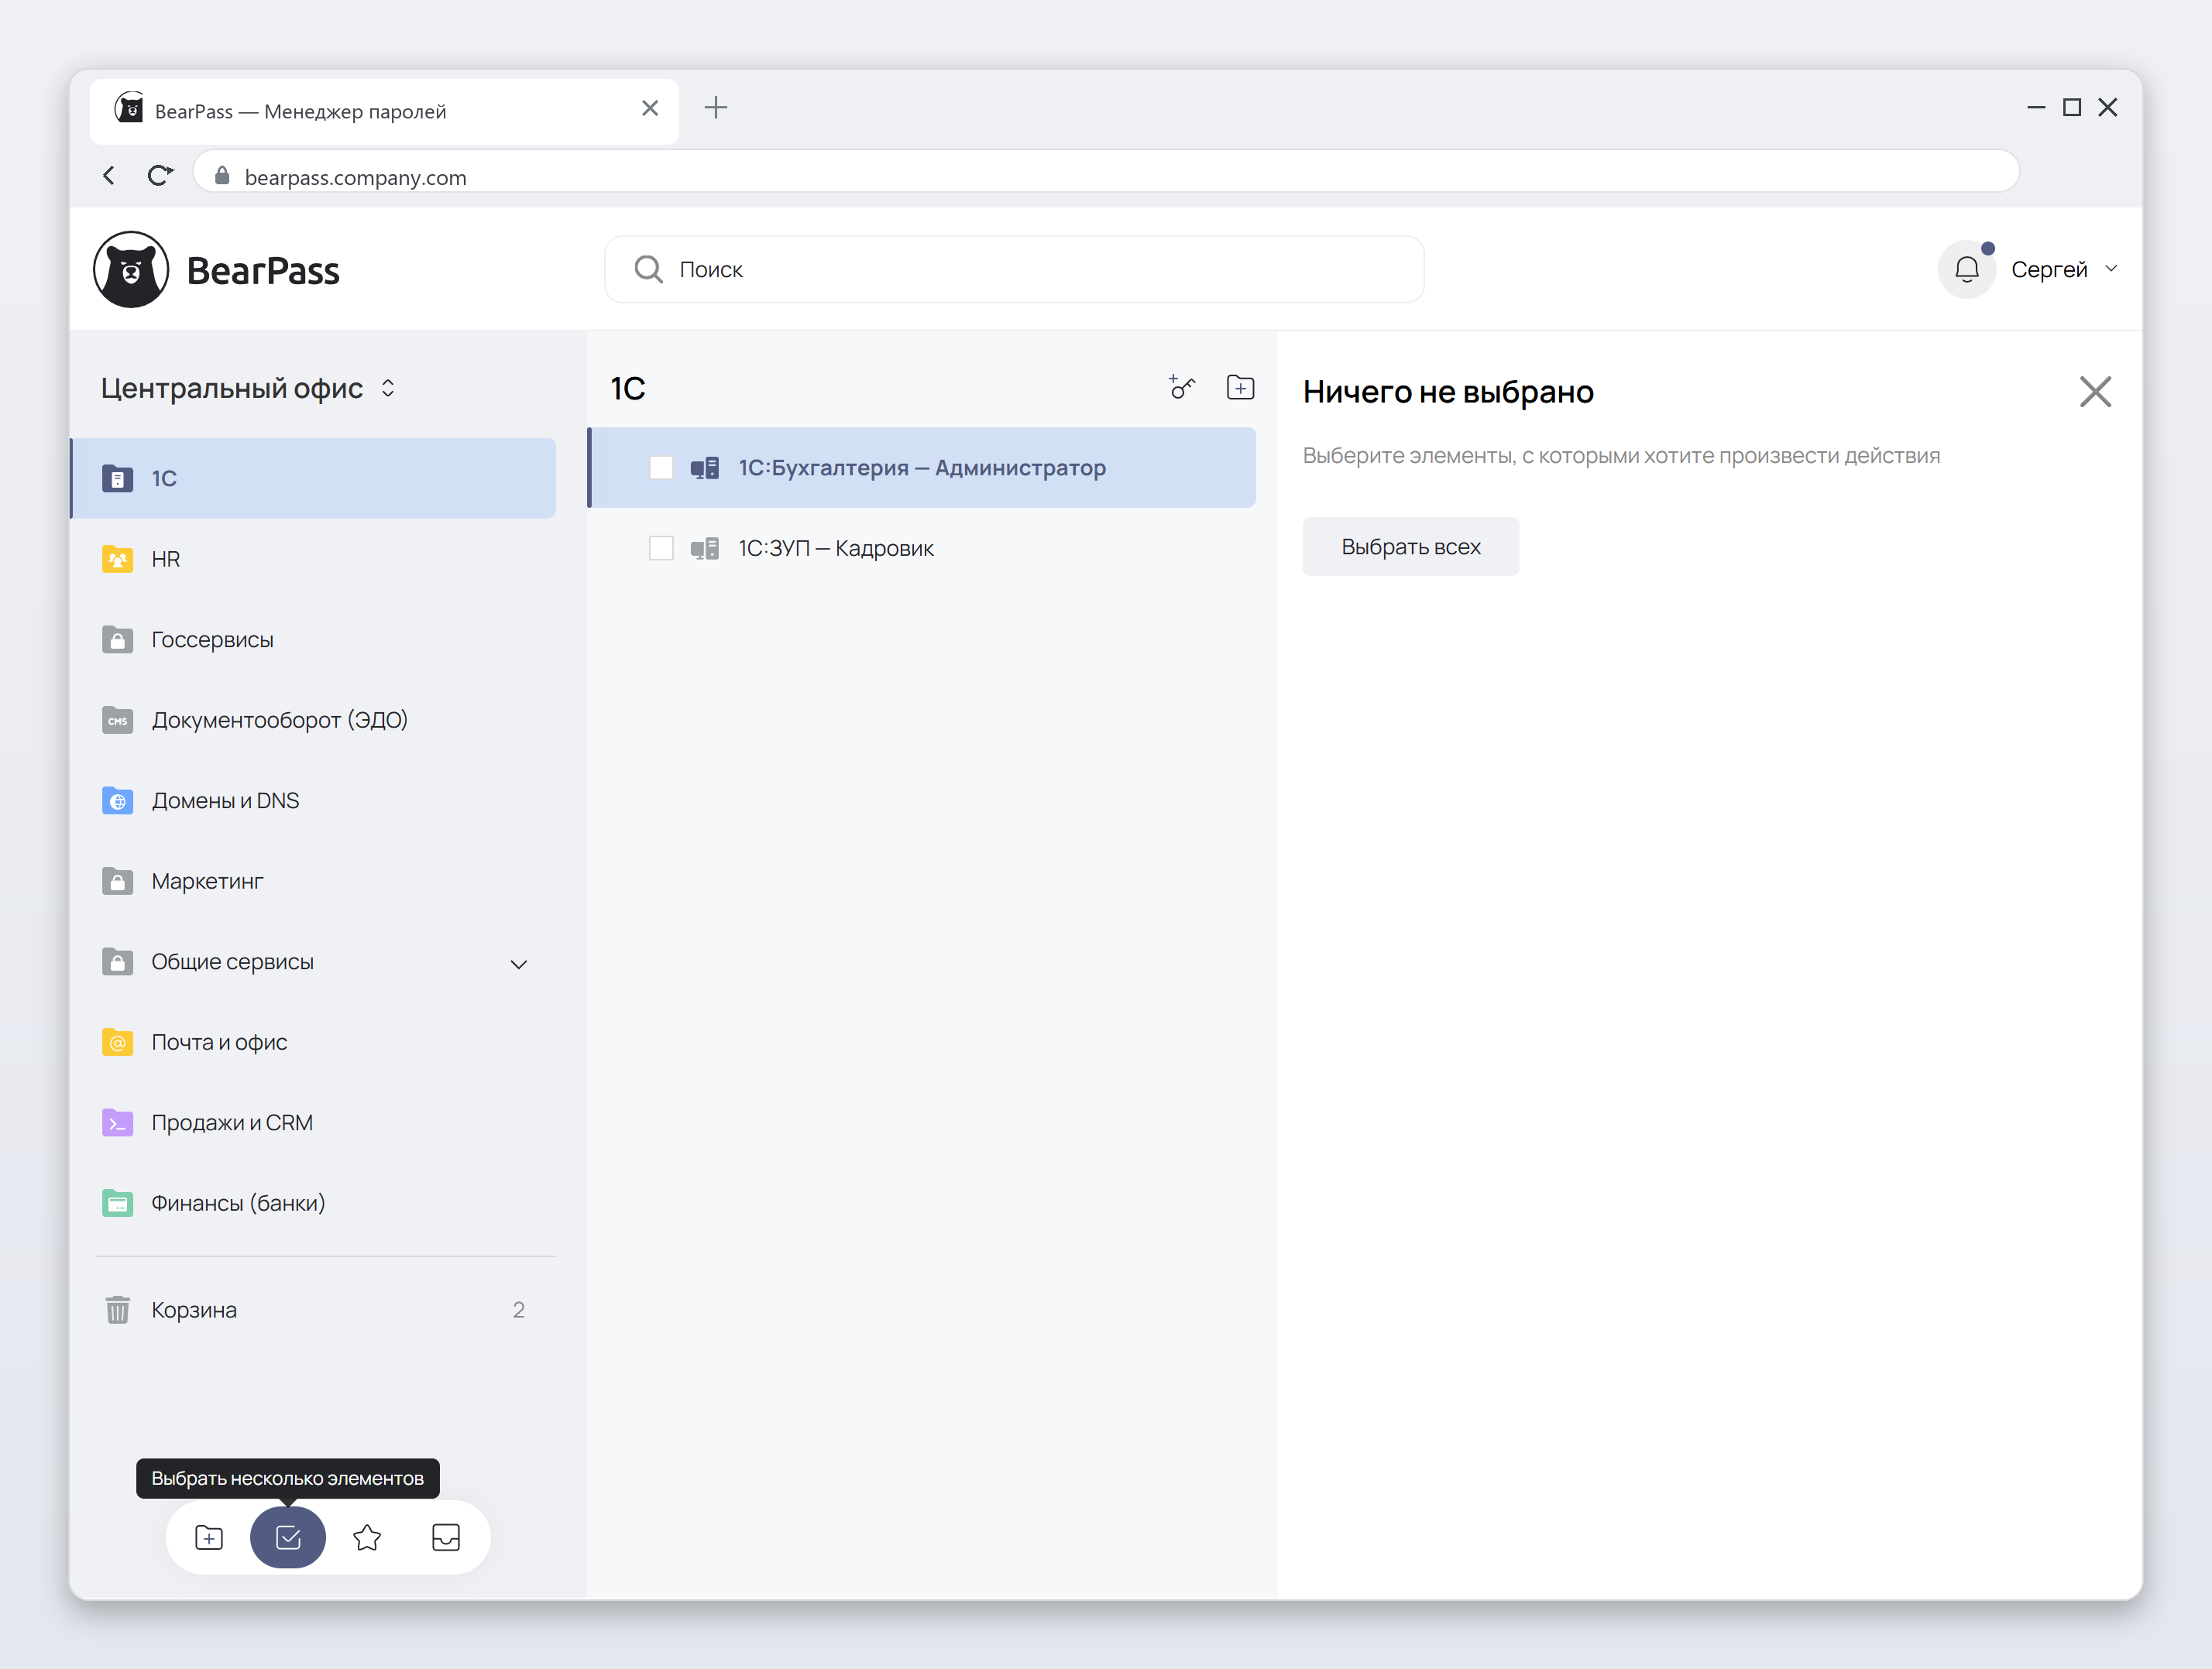Expand the Общие сервисы folder chevron
Image resolution: width=2212 pixels, height=1669 pixels.
coord(518,964)
